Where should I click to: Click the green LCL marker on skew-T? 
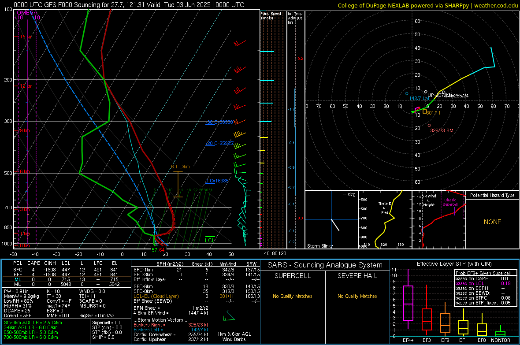[210, 241]
